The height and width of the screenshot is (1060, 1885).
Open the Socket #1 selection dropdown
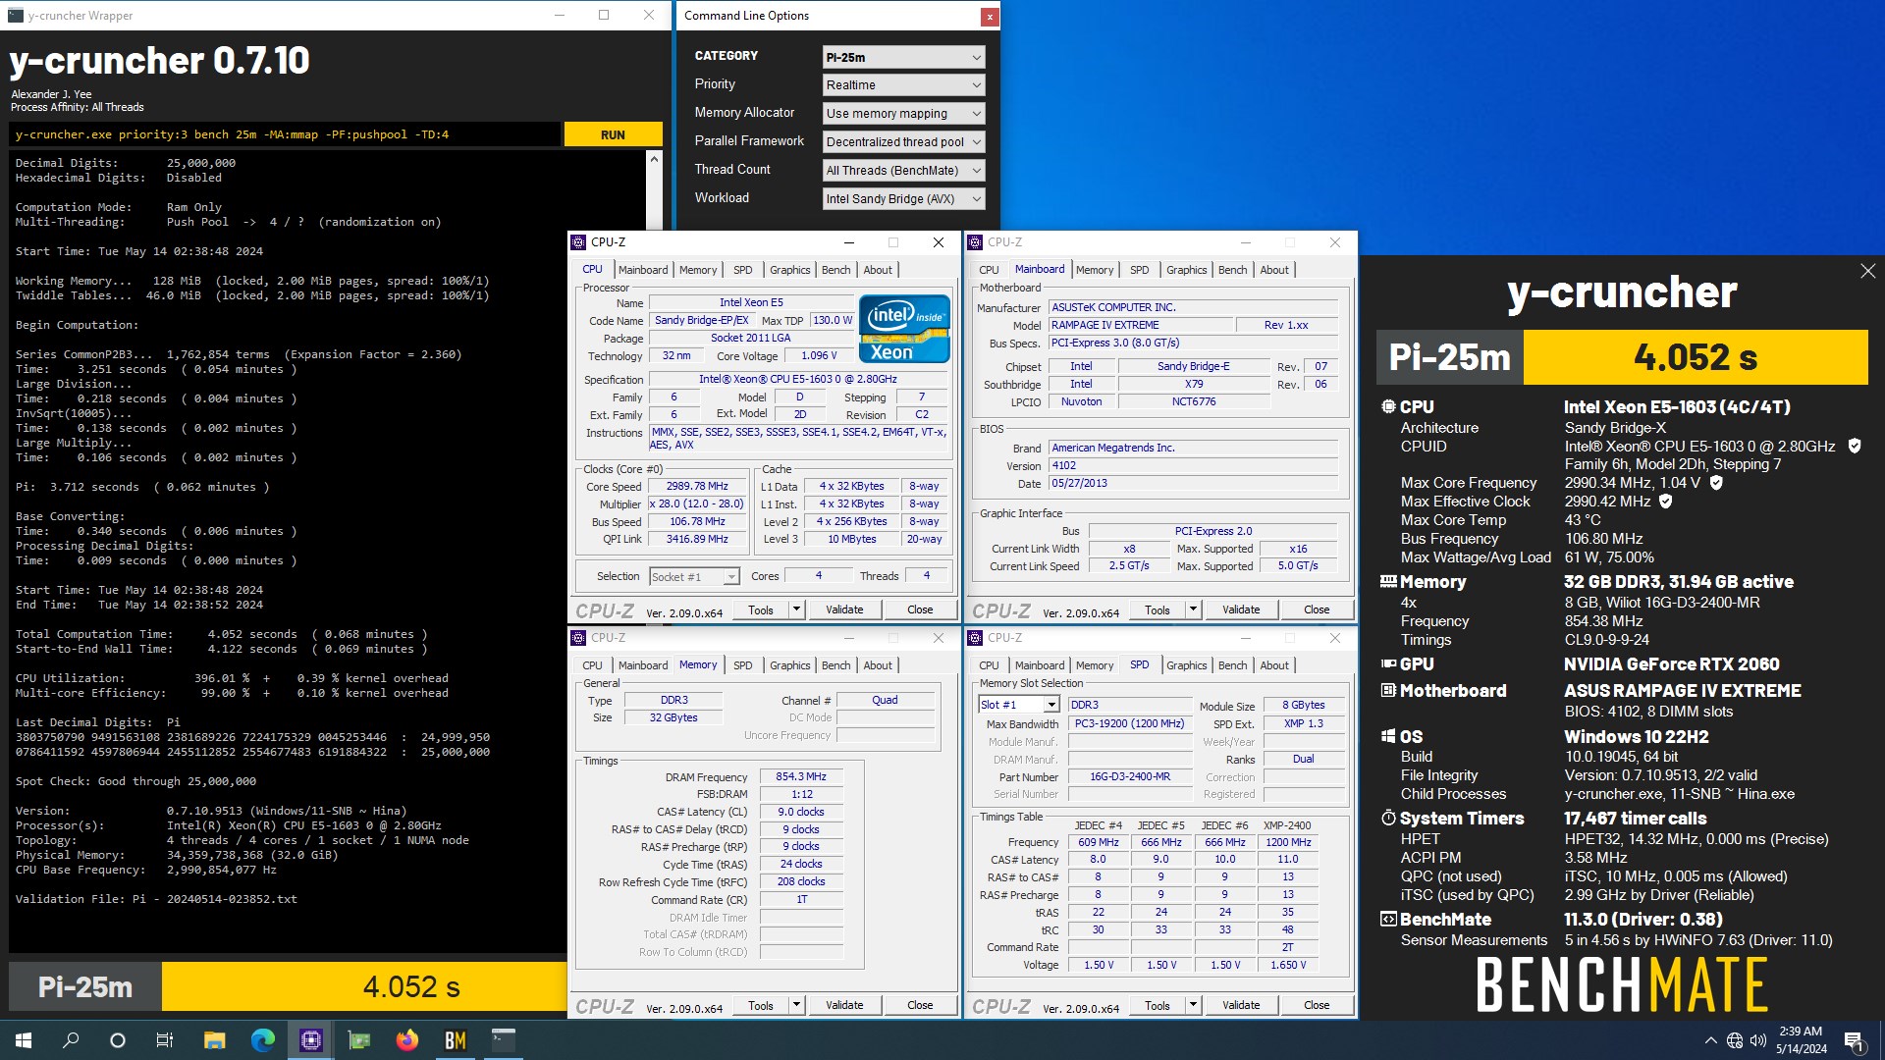pyautogui.click(x=694, y=577)
